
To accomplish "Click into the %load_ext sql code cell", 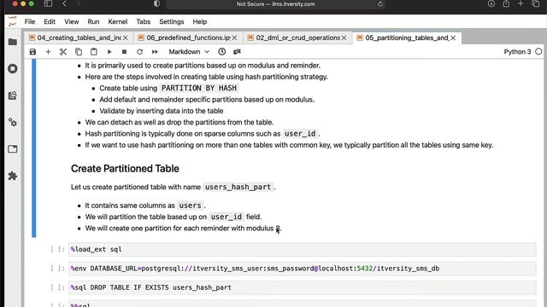I will (302, 249).
